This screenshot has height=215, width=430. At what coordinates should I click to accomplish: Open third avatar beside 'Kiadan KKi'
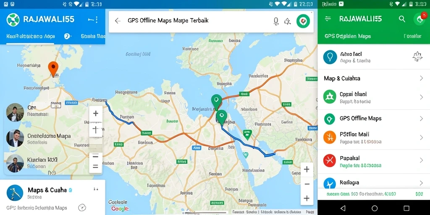pyautogui.click(x=15, y=163)
